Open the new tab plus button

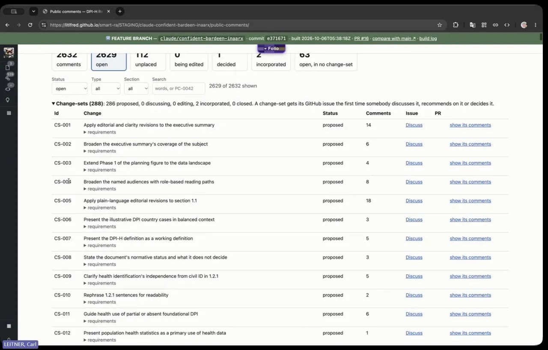[120, 11]
